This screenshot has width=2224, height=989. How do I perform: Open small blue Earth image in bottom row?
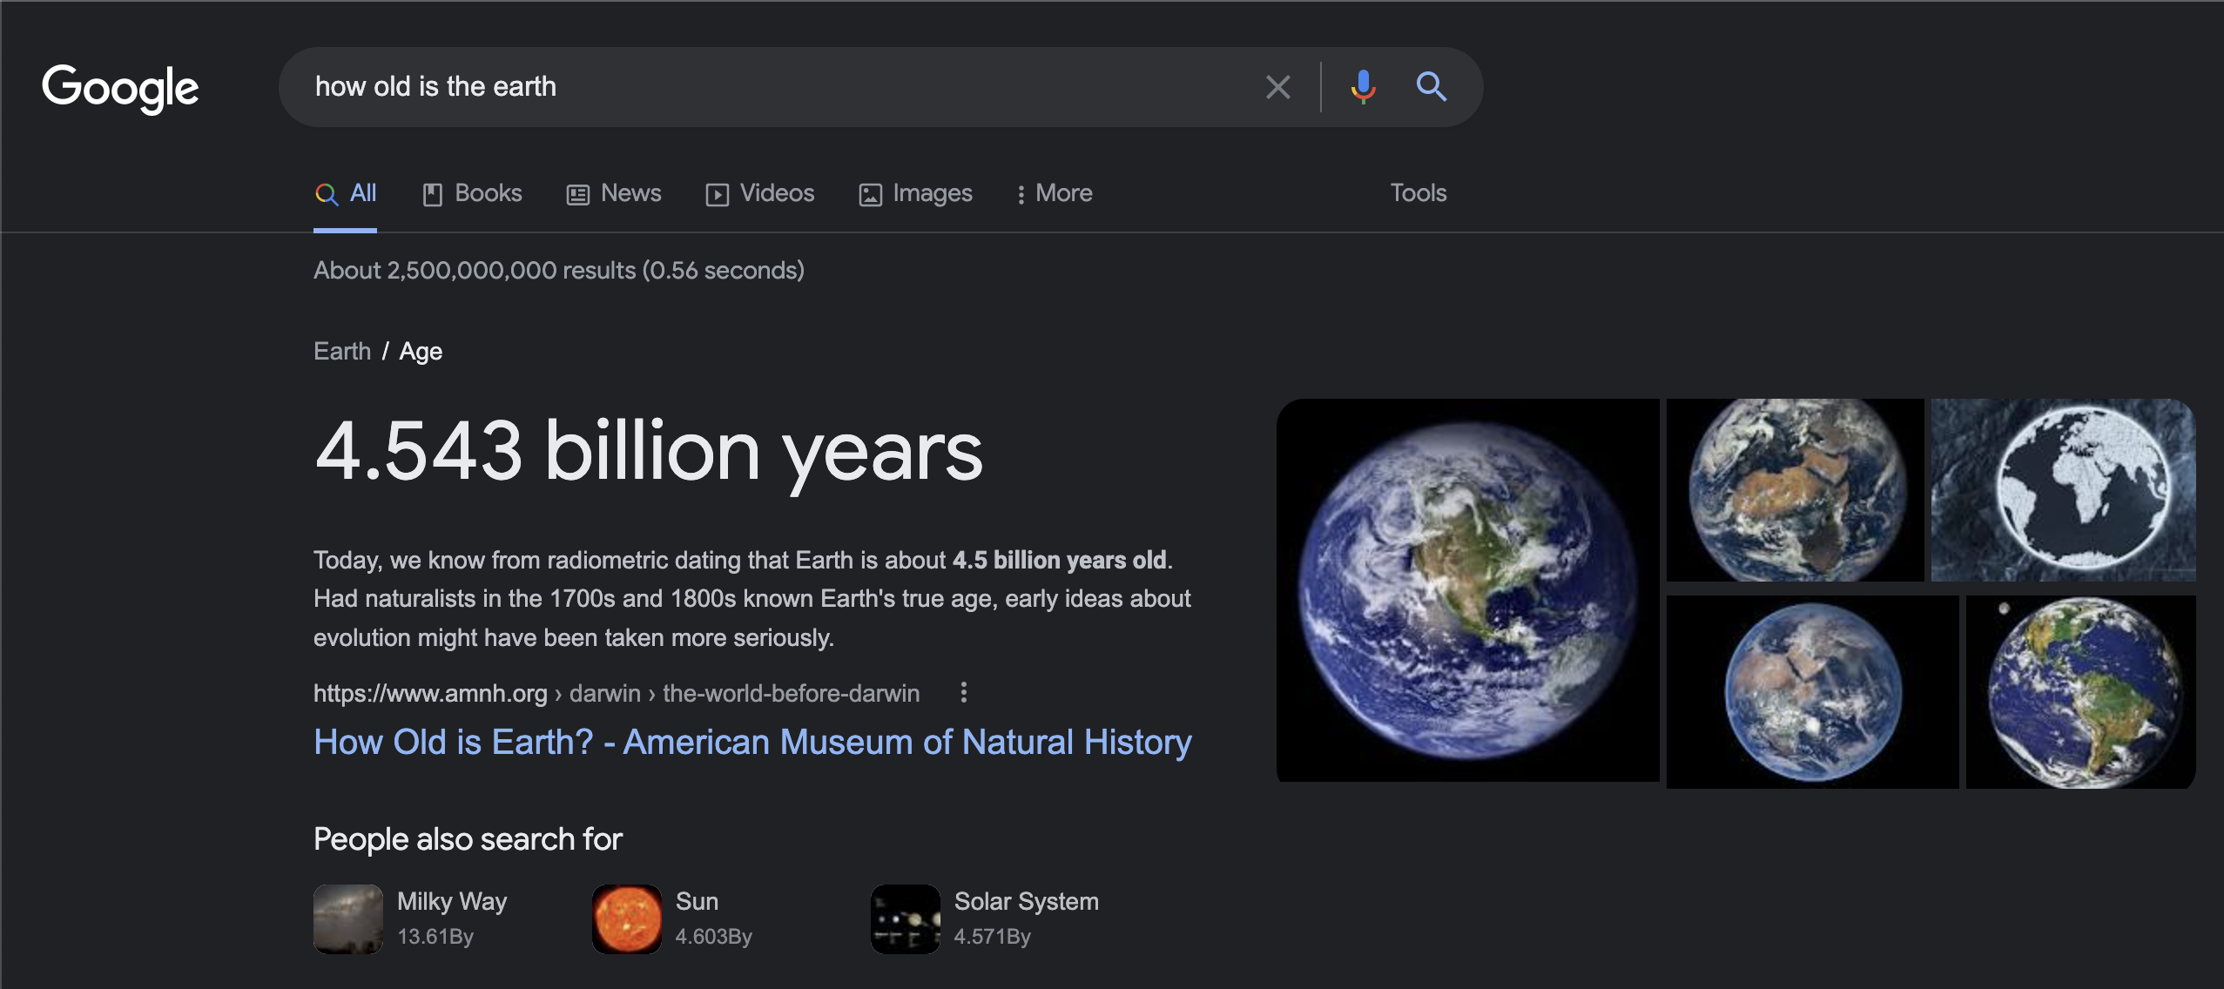tap(1812, 692)
